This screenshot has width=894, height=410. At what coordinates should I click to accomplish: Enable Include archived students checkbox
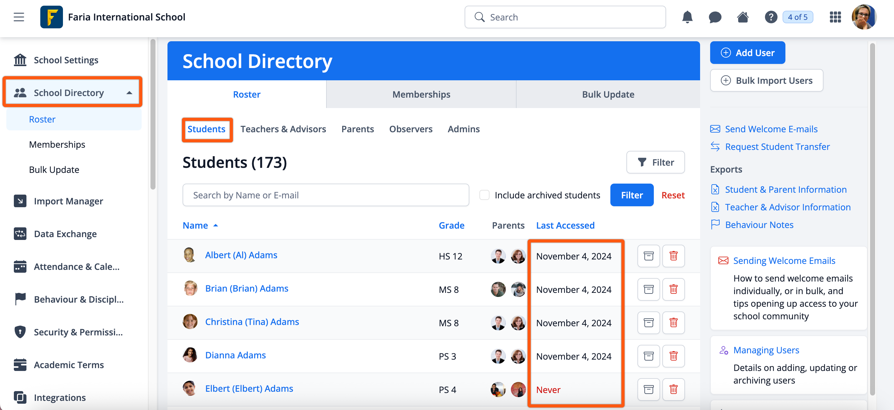pyautogui.click(x=484, y=195)
